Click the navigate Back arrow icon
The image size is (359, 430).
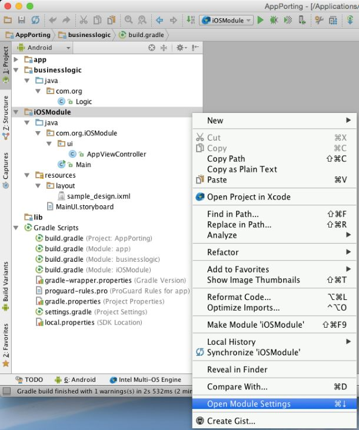pyautogui.click(x=159, y=20)
